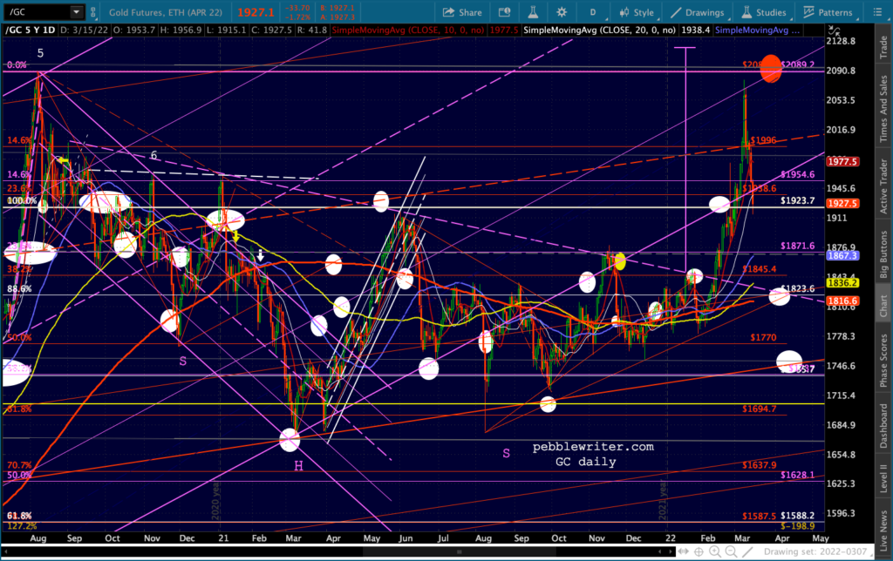Change the D aggregation period selector
The image size is (893, 561).
click(593, 12)
